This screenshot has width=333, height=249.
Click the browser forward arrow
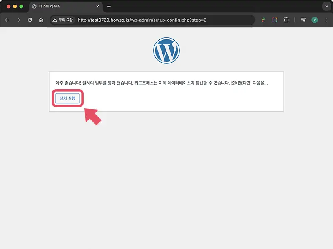click(x=18, y=20)
